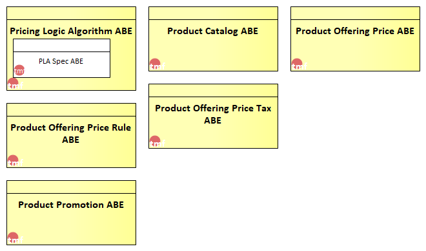Select the Pricing Logic Algorithm ABE title
The width and height of the screenshot is (426, 251).
pos(71,31)
